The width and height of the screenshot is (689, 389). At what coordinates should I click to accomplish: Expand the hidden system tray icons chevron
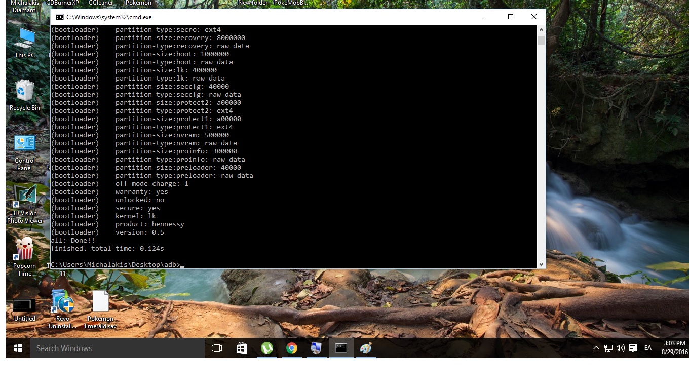pyautogui.click(x=596, y=348)
